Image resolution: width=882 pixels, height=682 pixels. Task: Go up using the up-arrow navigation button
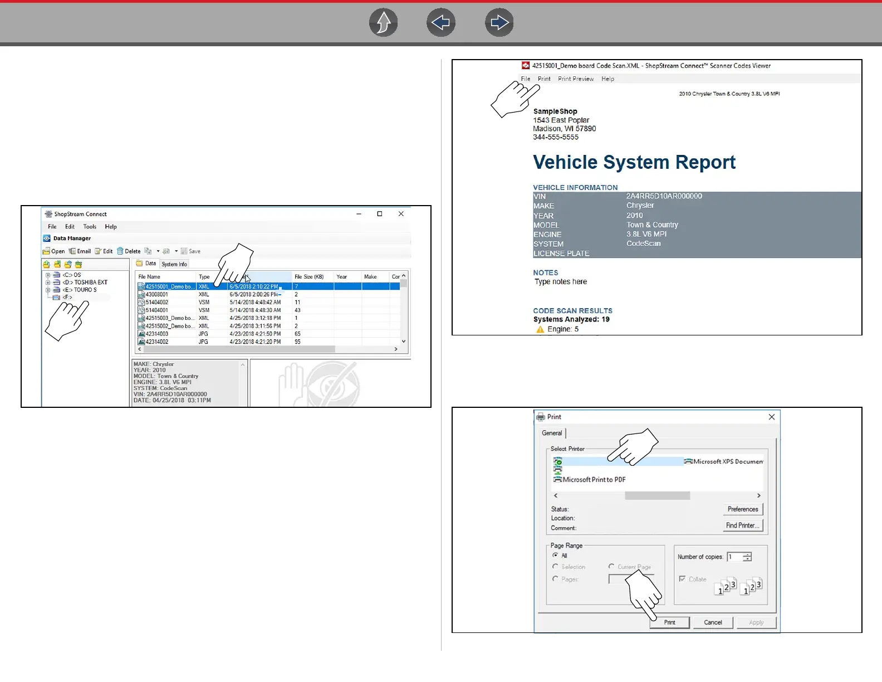coord(384,23)
